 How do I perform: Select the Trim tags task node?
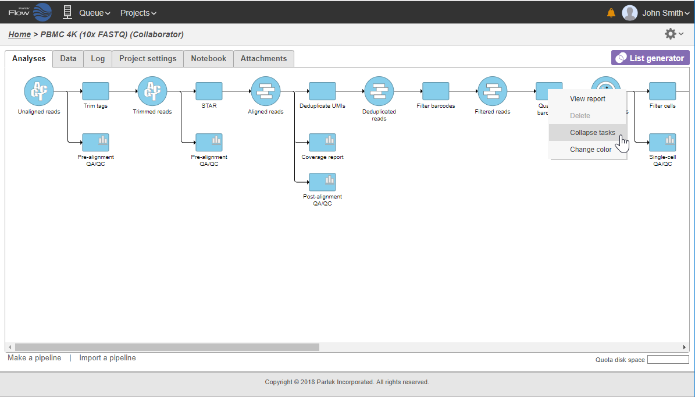tap(95, 91)
